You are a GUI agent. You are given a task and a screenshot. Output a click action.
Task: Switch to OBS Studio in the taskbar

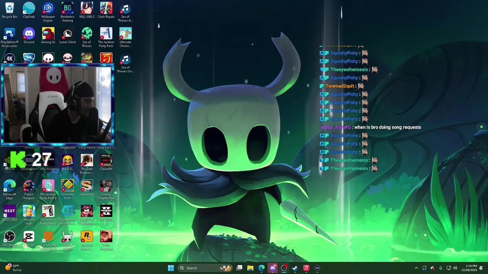284,268
